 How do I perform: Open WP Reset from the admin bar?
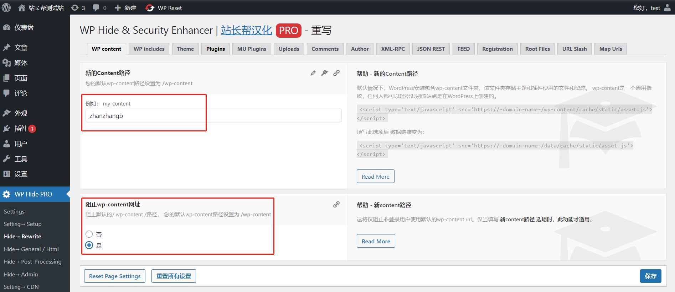coord(164,8)
